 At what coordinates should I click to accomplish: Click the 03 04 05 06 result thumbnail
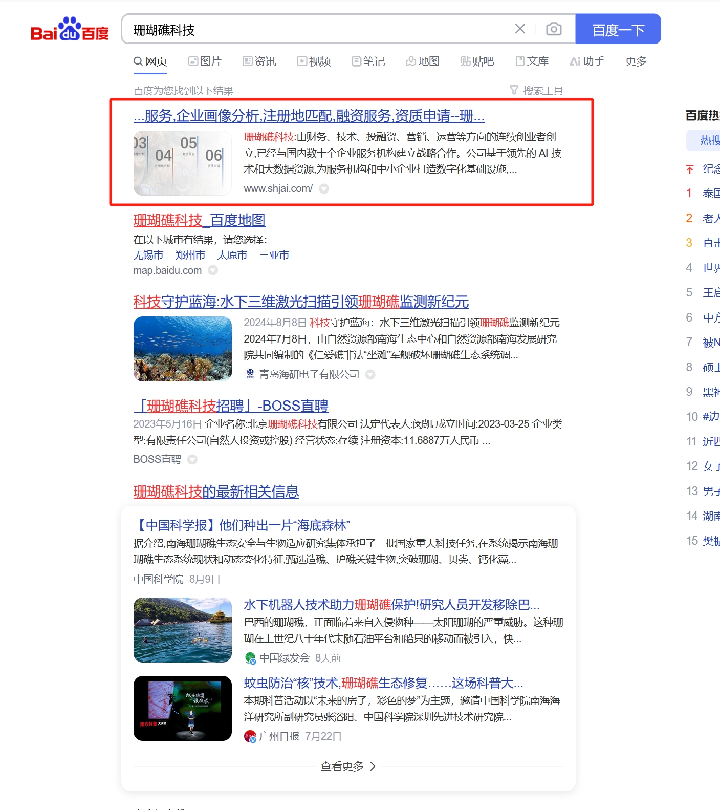click(x=183, y=163)
